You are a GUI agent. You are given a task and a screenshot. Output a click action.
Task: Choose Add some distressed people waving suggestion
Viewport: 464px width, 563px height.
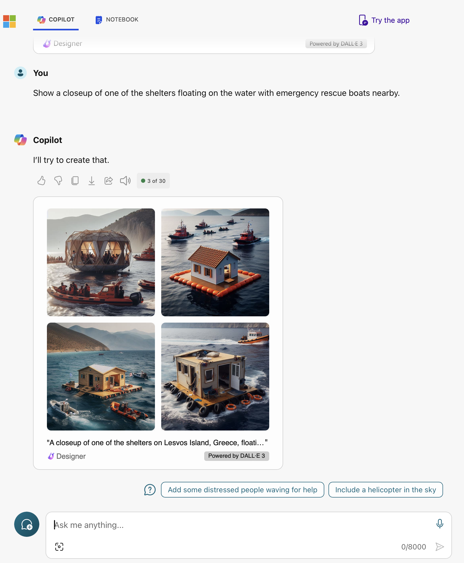[242, 490]
